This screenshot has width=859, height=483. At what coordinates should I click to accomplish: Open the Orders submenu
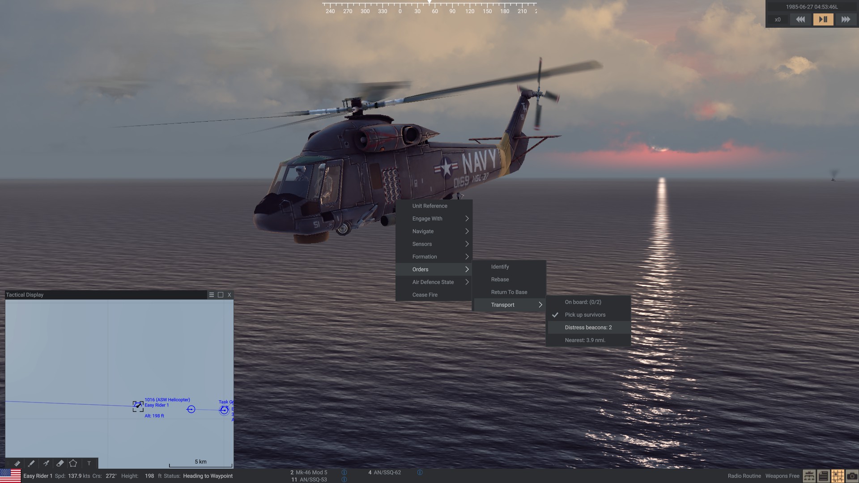[434, 269]
